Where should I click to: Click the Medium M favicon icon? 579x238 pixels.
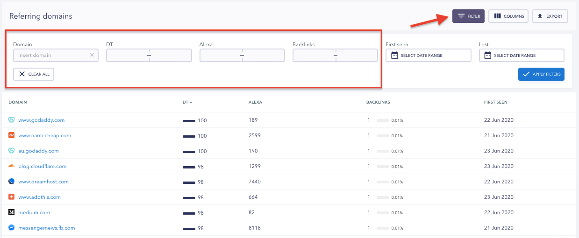pyautogui.click(x=12, y=212)
